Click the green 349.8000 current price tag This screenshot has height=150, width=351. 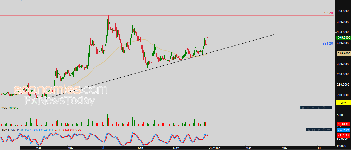343,37
